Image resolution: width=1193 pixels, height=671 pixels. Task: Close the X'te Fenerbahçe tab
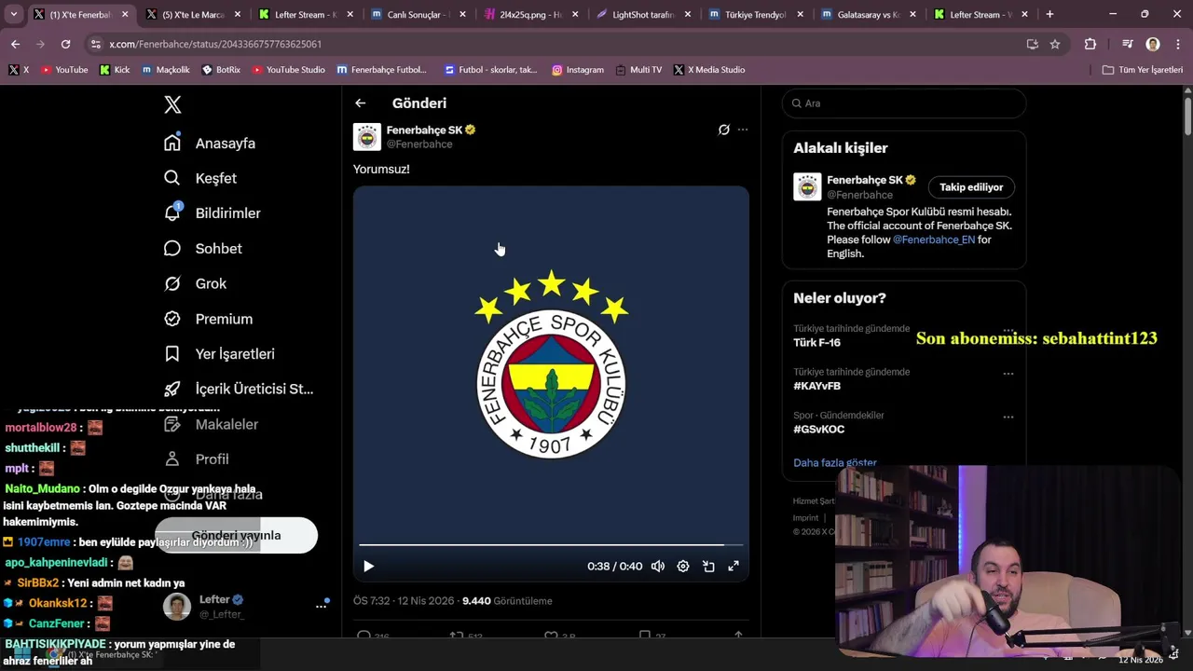pos(125,15)
